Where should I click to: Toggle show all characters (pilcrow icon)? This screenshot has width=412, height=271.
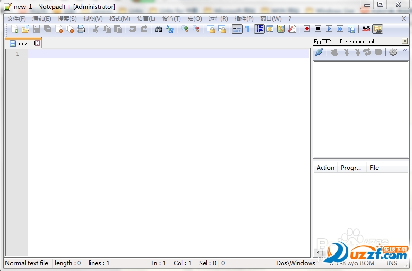(x=247, y=29)
